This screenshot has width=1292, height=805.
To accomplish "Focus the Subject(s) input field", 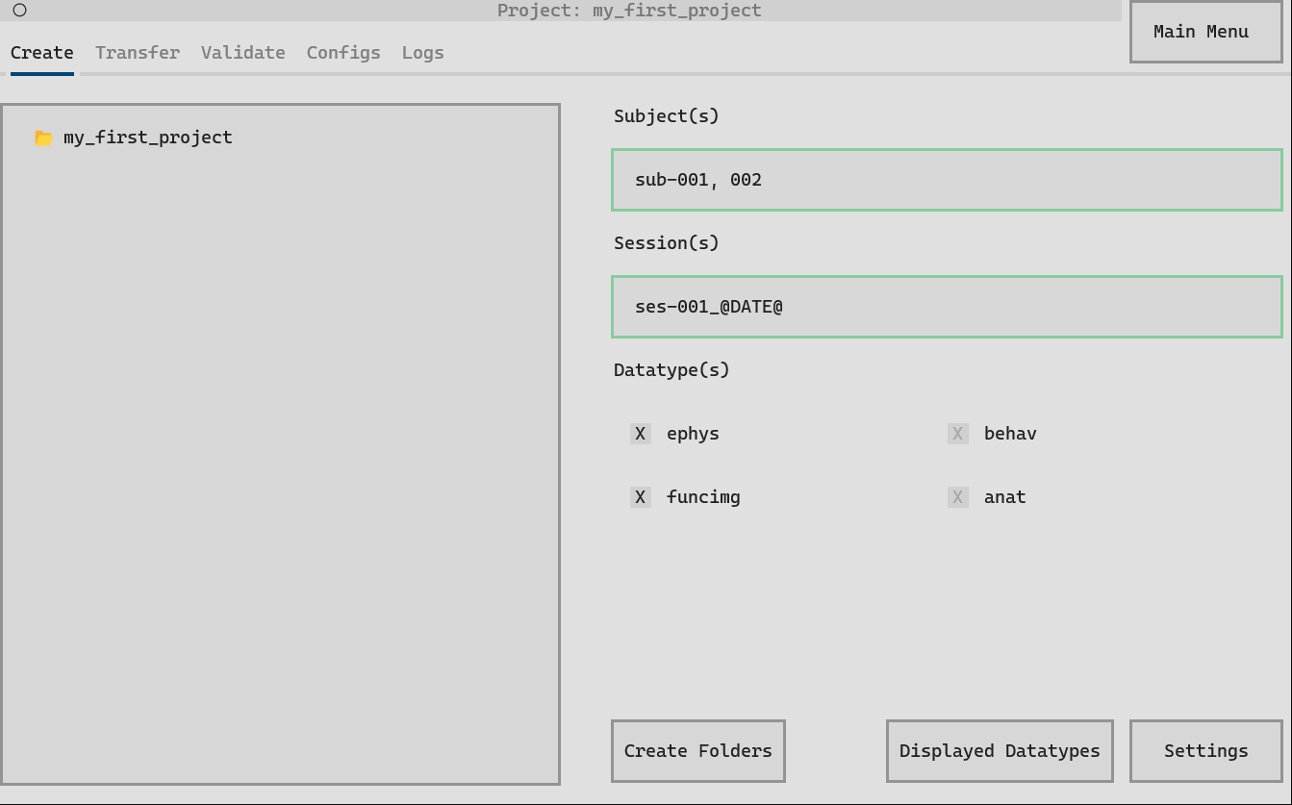I will pyautogui.click(x=947, y=180).
